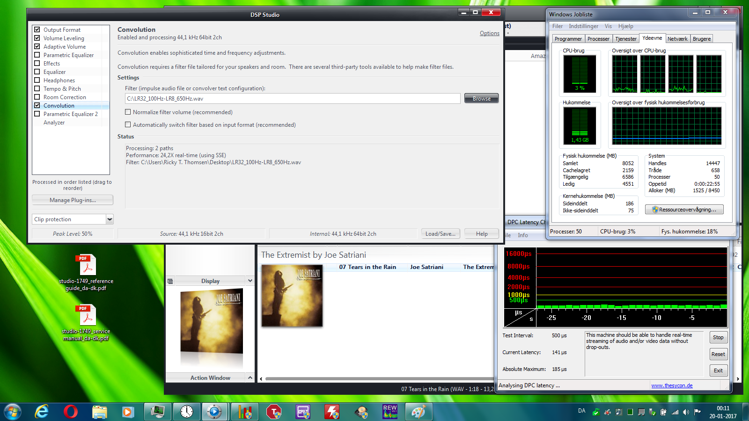Open the Filer menu in Task Manager

point(558,26)
